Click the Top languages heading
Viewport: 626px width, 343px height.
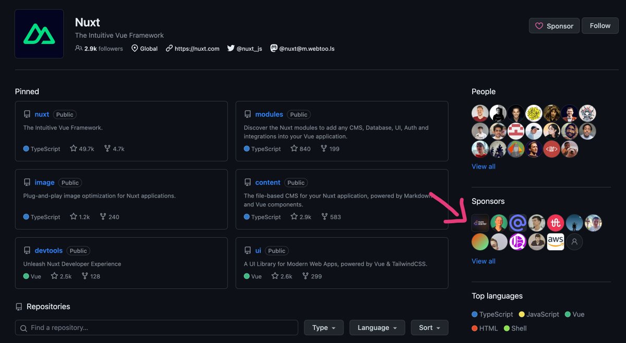(x=497, y=296)
